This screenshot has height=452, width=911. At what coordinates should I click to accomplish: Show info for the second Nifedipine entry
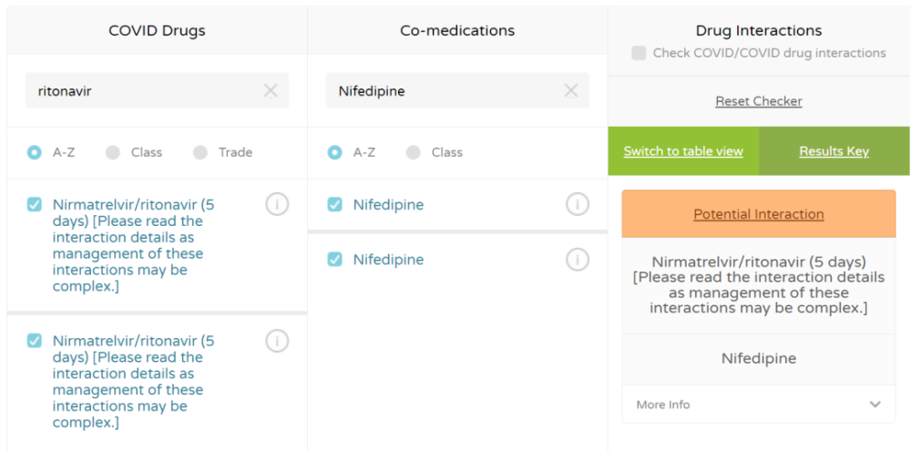coord(578,260)
